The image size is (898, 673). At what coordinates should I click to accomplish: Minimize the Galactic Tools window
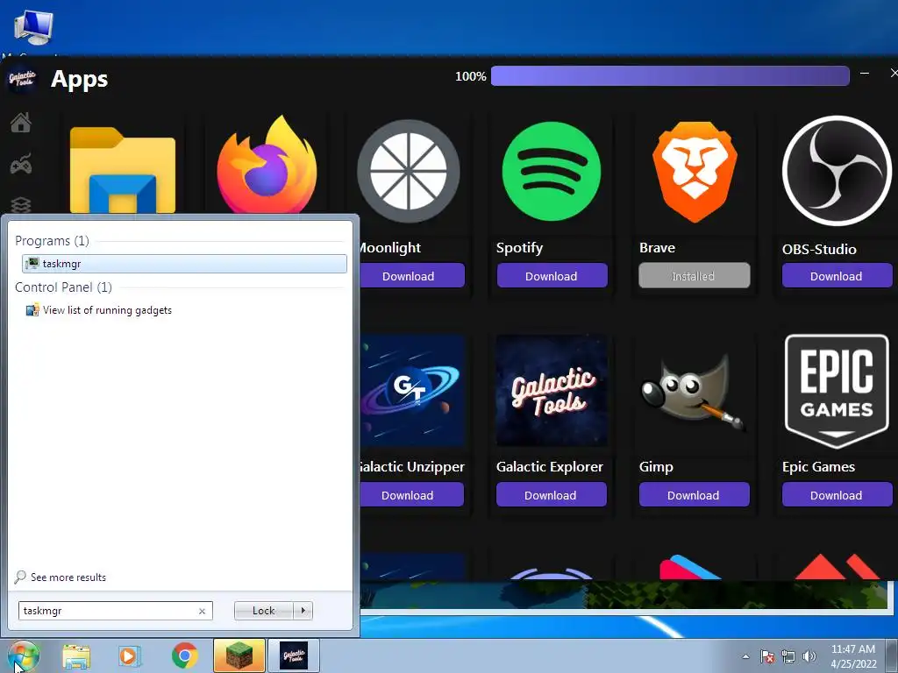point(865,74)
